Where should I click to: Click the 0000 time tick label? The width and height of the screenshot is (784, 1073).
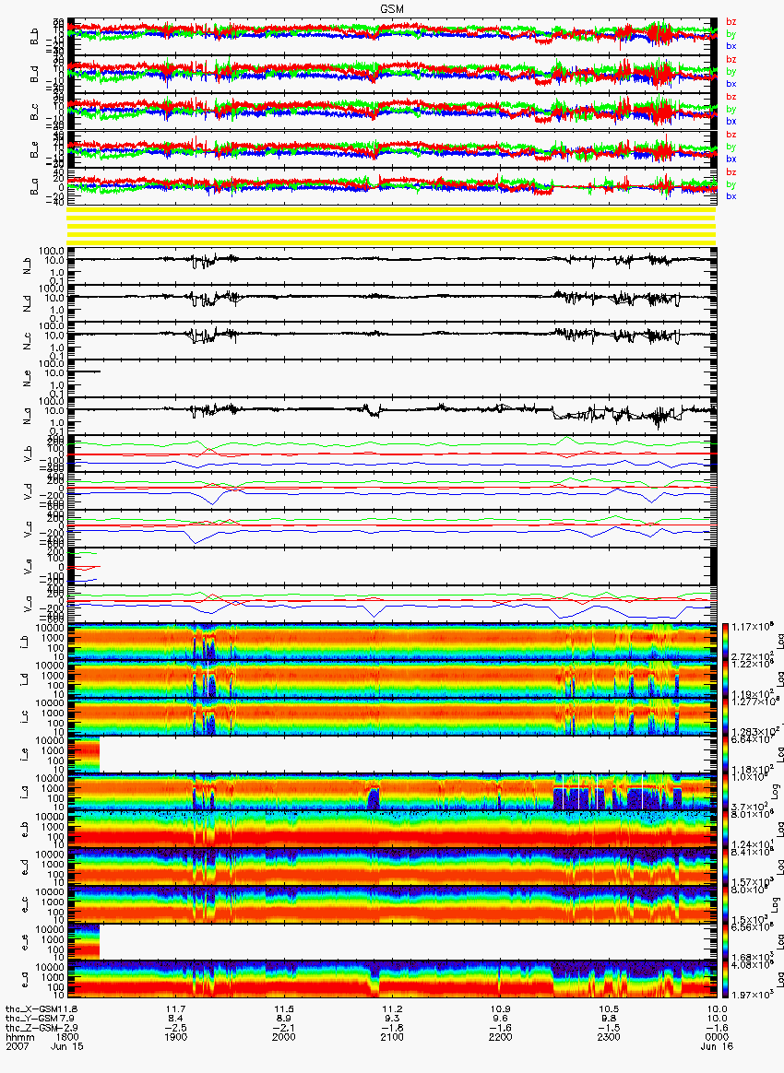(x=717, y=1037)
